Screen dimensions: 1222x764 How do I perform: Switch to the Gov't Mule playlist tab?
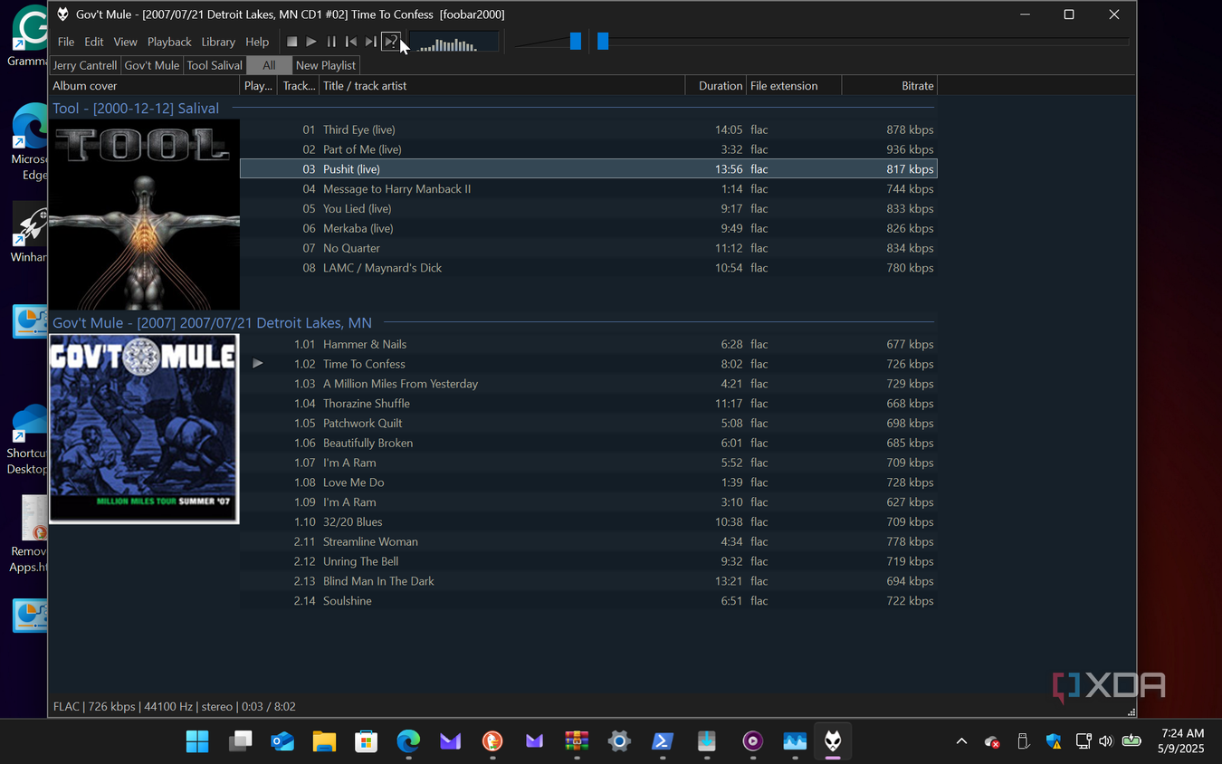point(152,65)
